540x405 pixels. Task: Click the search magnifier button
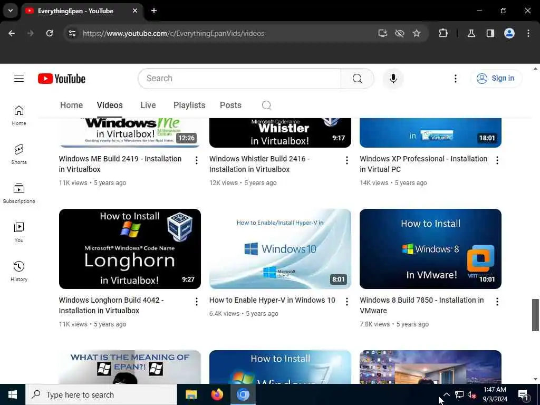coord(357,79)
